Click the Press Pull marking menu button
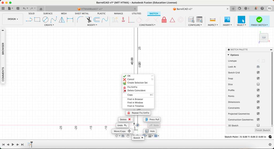Viewport: 274px width, 149px height. [x=152, y=120]
